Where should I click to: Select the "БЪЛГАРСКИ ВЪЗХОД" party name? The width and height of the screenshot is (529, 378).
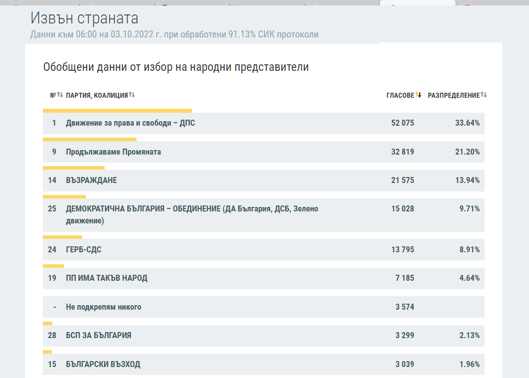pos(103,364)
